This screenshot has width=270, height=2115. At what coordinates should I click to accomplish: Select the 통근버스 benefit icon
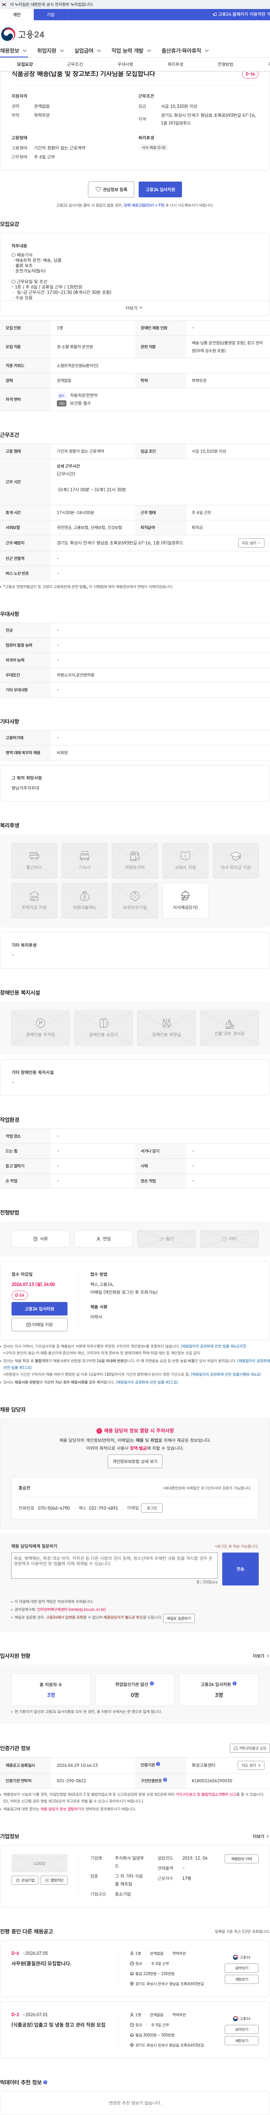click(35, 861)
